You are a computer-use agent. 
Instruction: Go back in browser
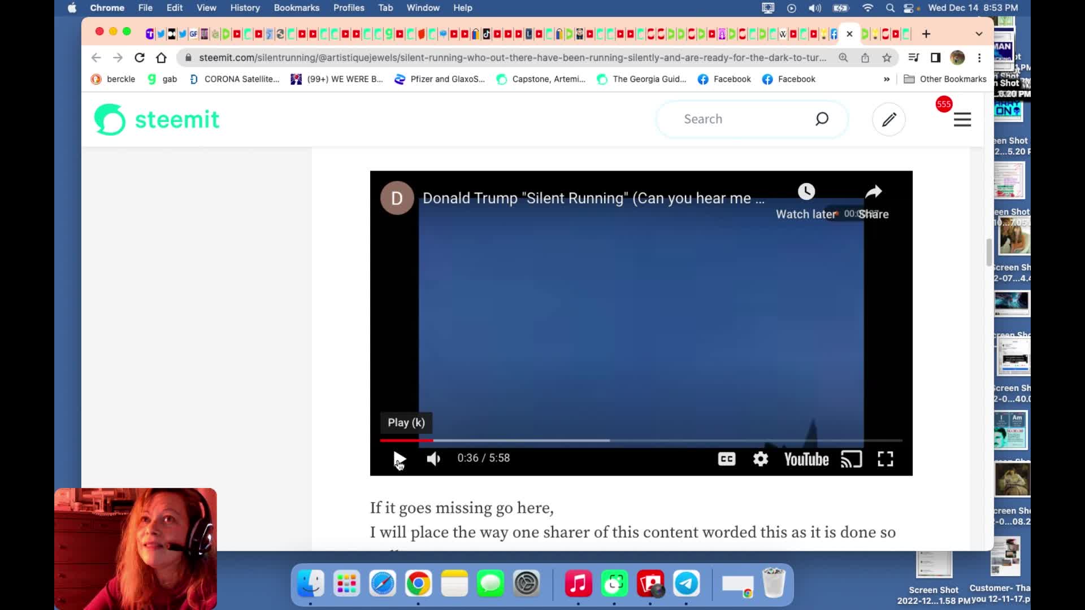pyautogui.click(x=96, y=58)
